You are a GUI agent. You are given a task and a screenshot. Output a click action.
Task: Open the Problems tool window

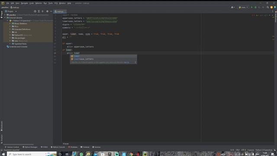(73, 147)
